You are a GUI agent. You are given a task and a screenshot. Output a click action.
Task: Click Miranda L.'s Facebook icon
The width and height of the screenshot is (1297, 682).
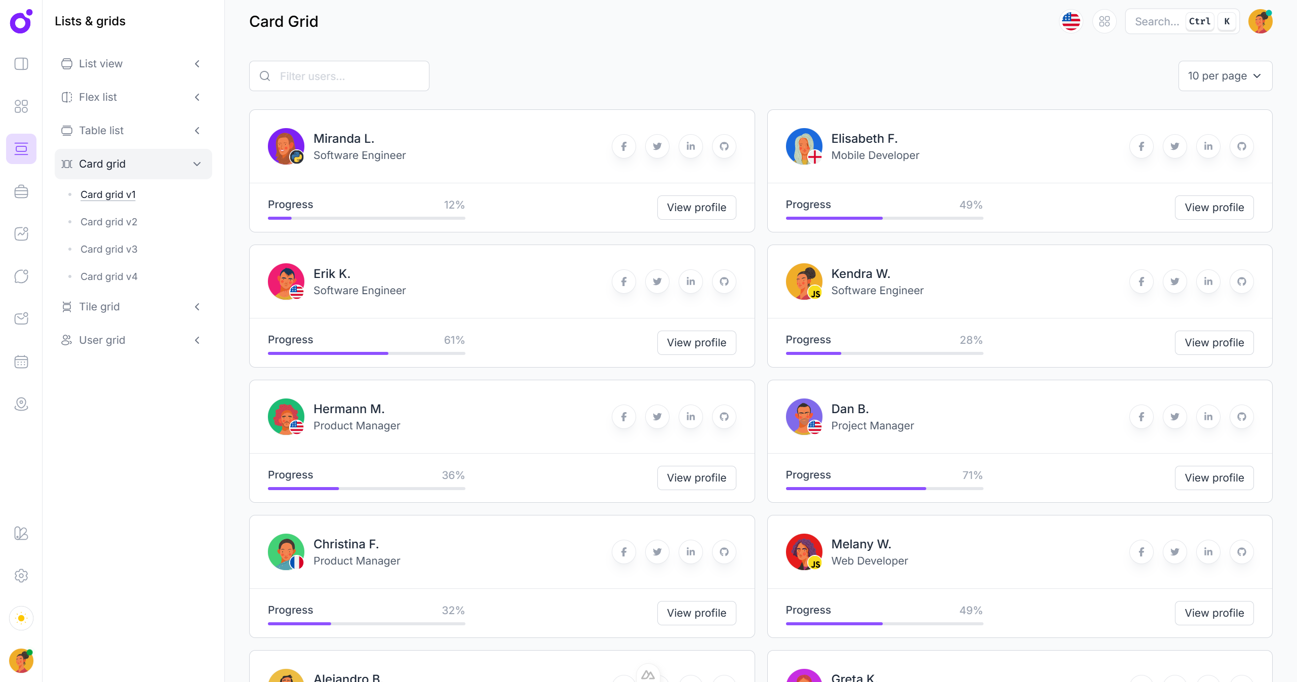(x=623, y=146)
